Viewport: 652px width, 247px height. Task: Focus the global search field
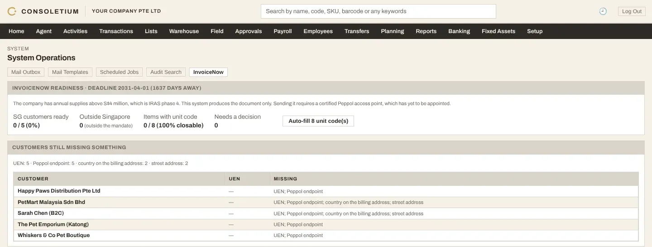click(379, 11)
